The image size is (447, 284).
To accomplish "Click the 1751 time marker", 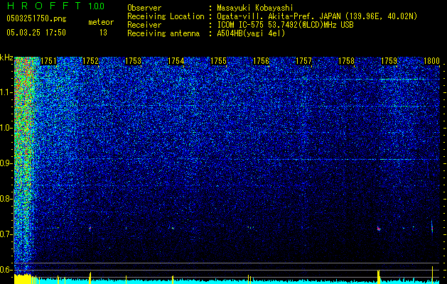I will pyautogui.click(x=48, y=61).
